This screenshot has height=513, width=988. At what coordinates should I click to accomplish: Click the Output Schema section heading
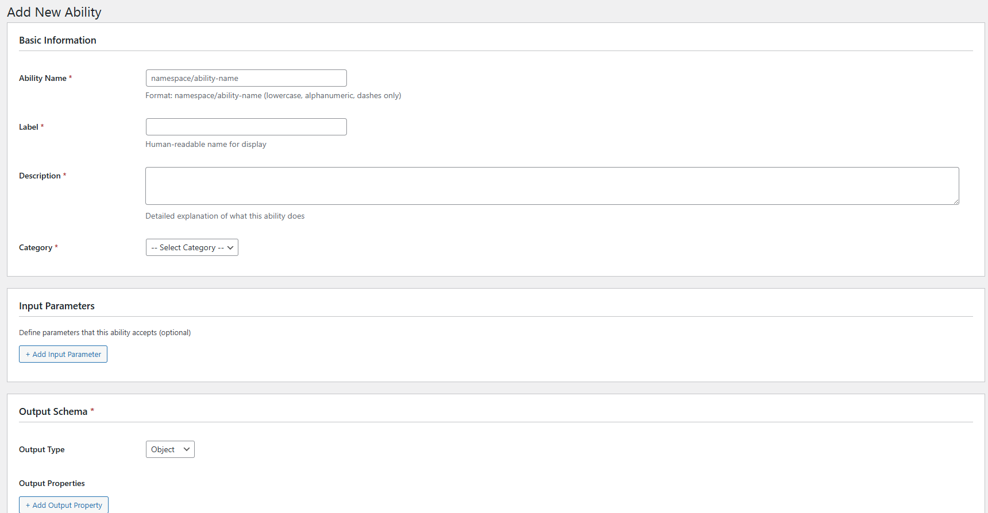click(53, 411)
